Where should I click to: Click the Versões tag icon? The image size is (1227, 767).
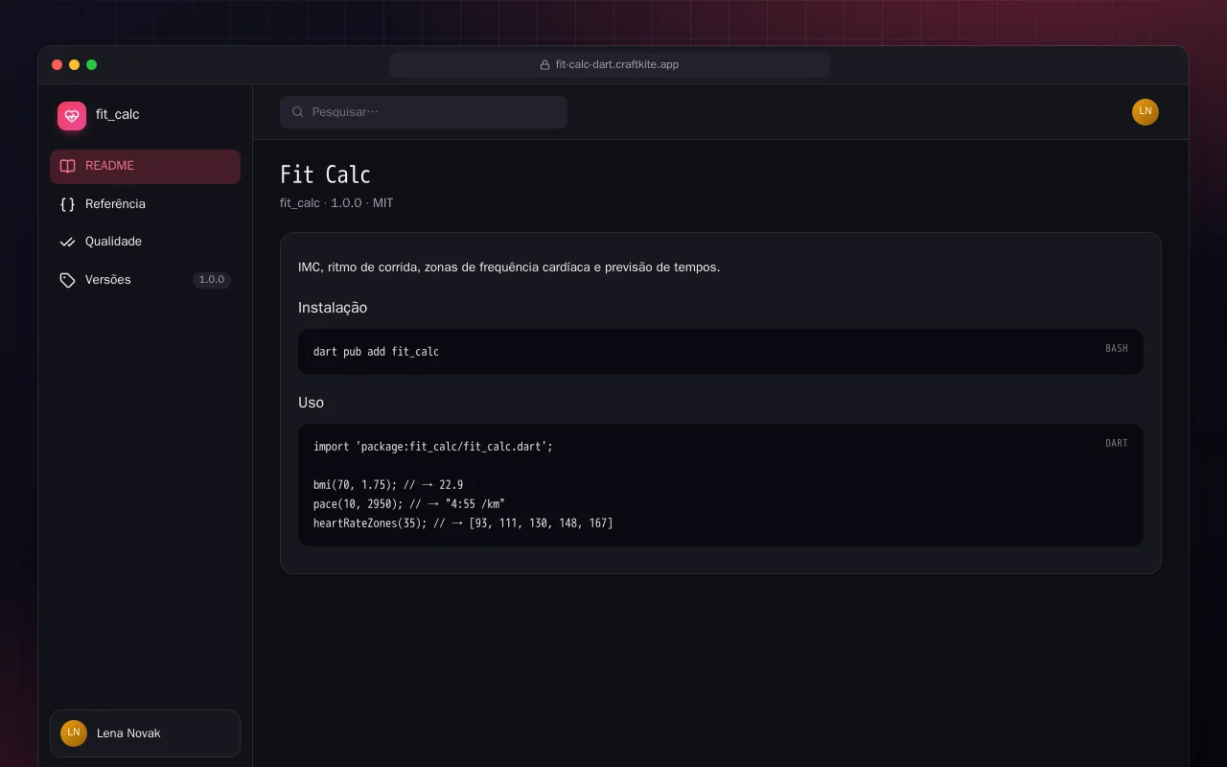coord(67,280)
